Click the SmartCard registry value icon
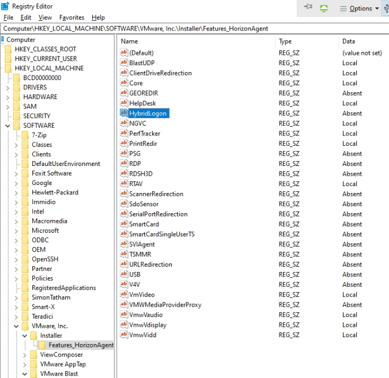389x378 pixels. click(123, 224)
